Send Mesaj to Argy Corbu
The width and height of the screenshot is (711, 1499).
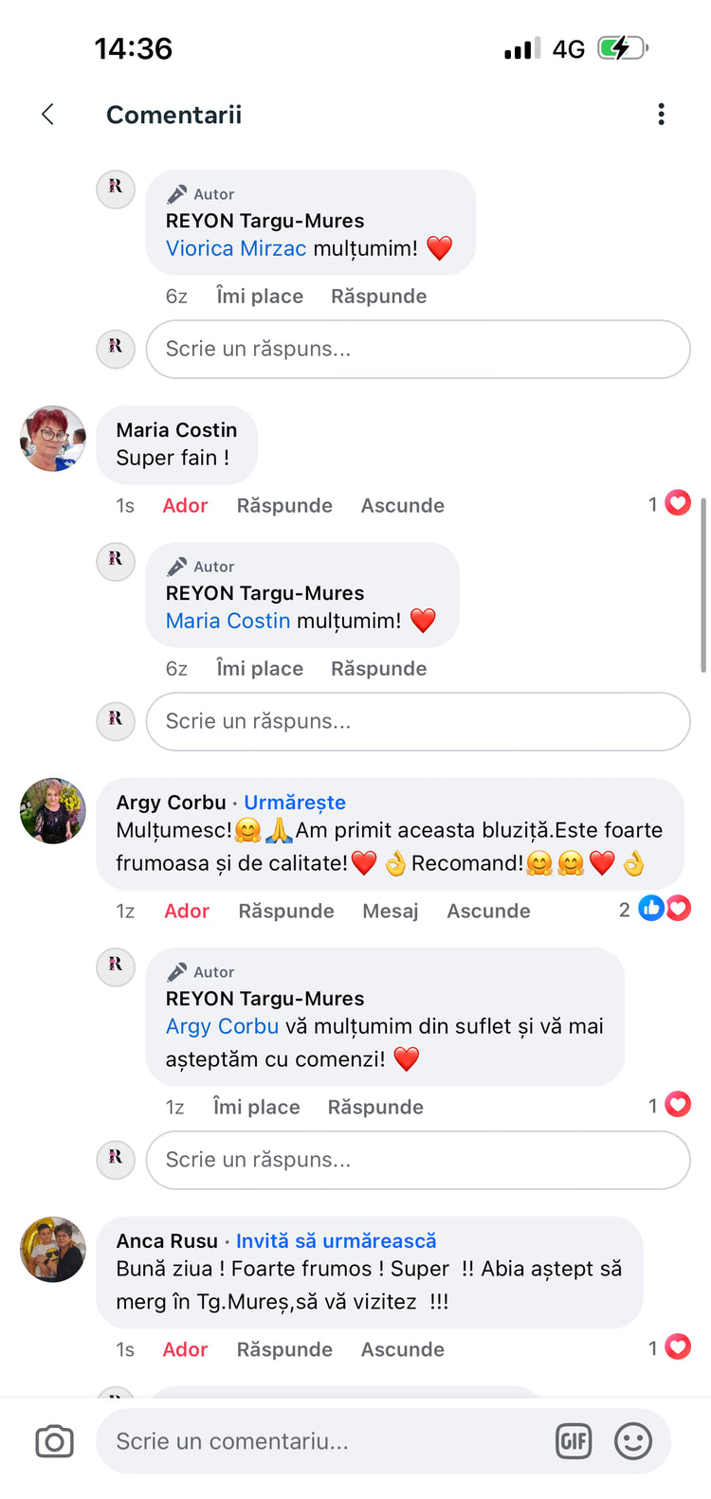tap(391, 911)
